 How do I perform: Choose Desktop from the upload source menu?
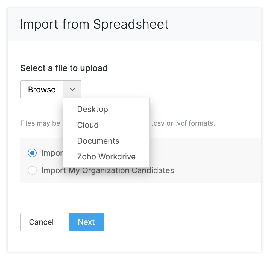pyautogui.click(x=92, y=109)
